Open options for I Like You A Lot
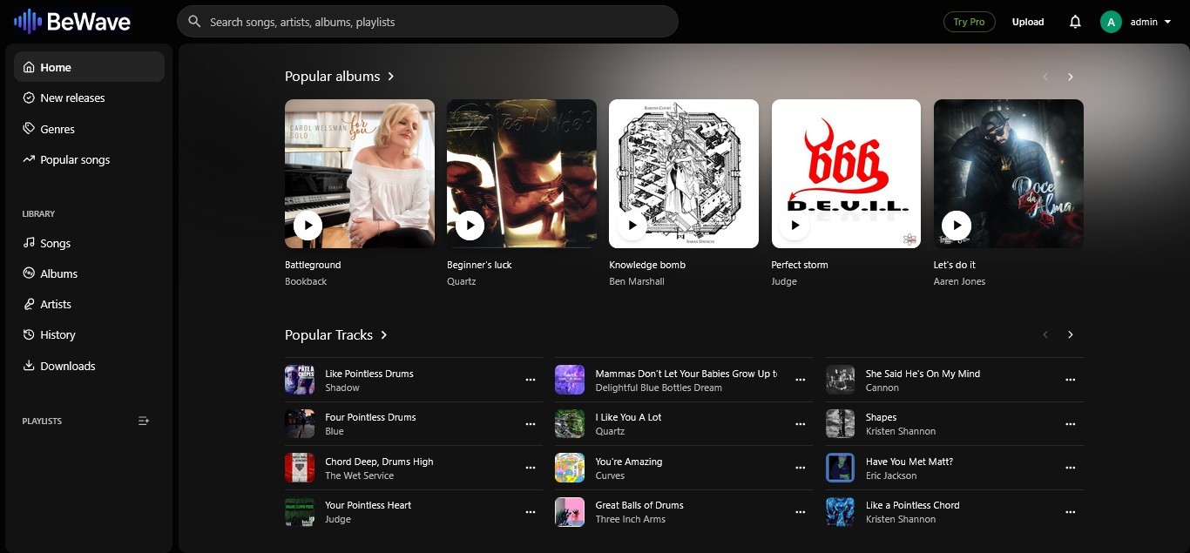This screenshot has width=1190, height=553. click(801, 424)
